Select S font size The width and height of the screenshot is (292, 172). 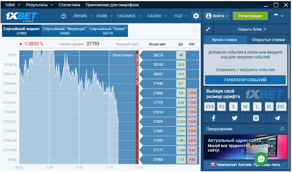click(233, 107)
